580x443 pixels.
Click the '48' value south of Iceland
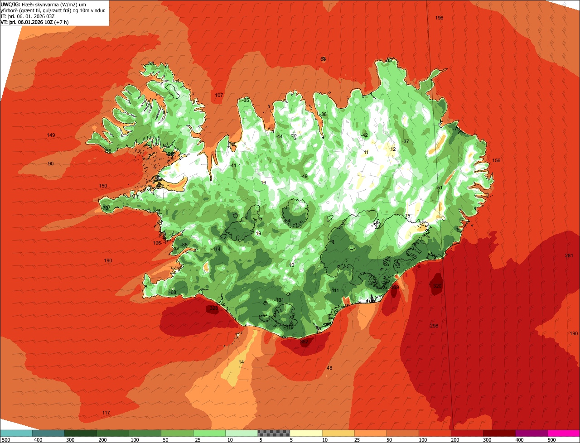coord(329,368)
